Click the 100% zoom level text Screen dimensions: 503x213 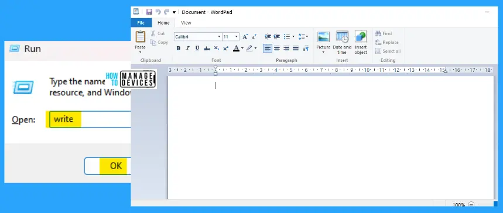coord(458,205)
